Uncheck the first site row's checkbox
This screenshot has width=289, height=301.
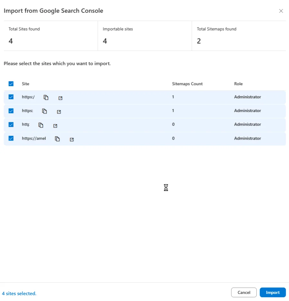[x=11, y=97]
